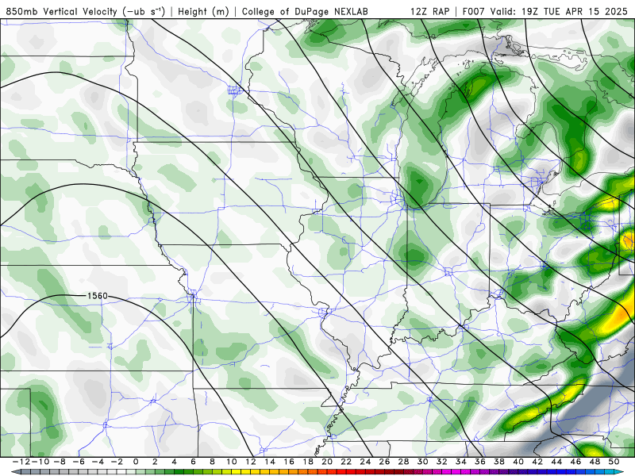Click the 0 value on the color scale
The image size is (635, 476).
tap(136, 462)
